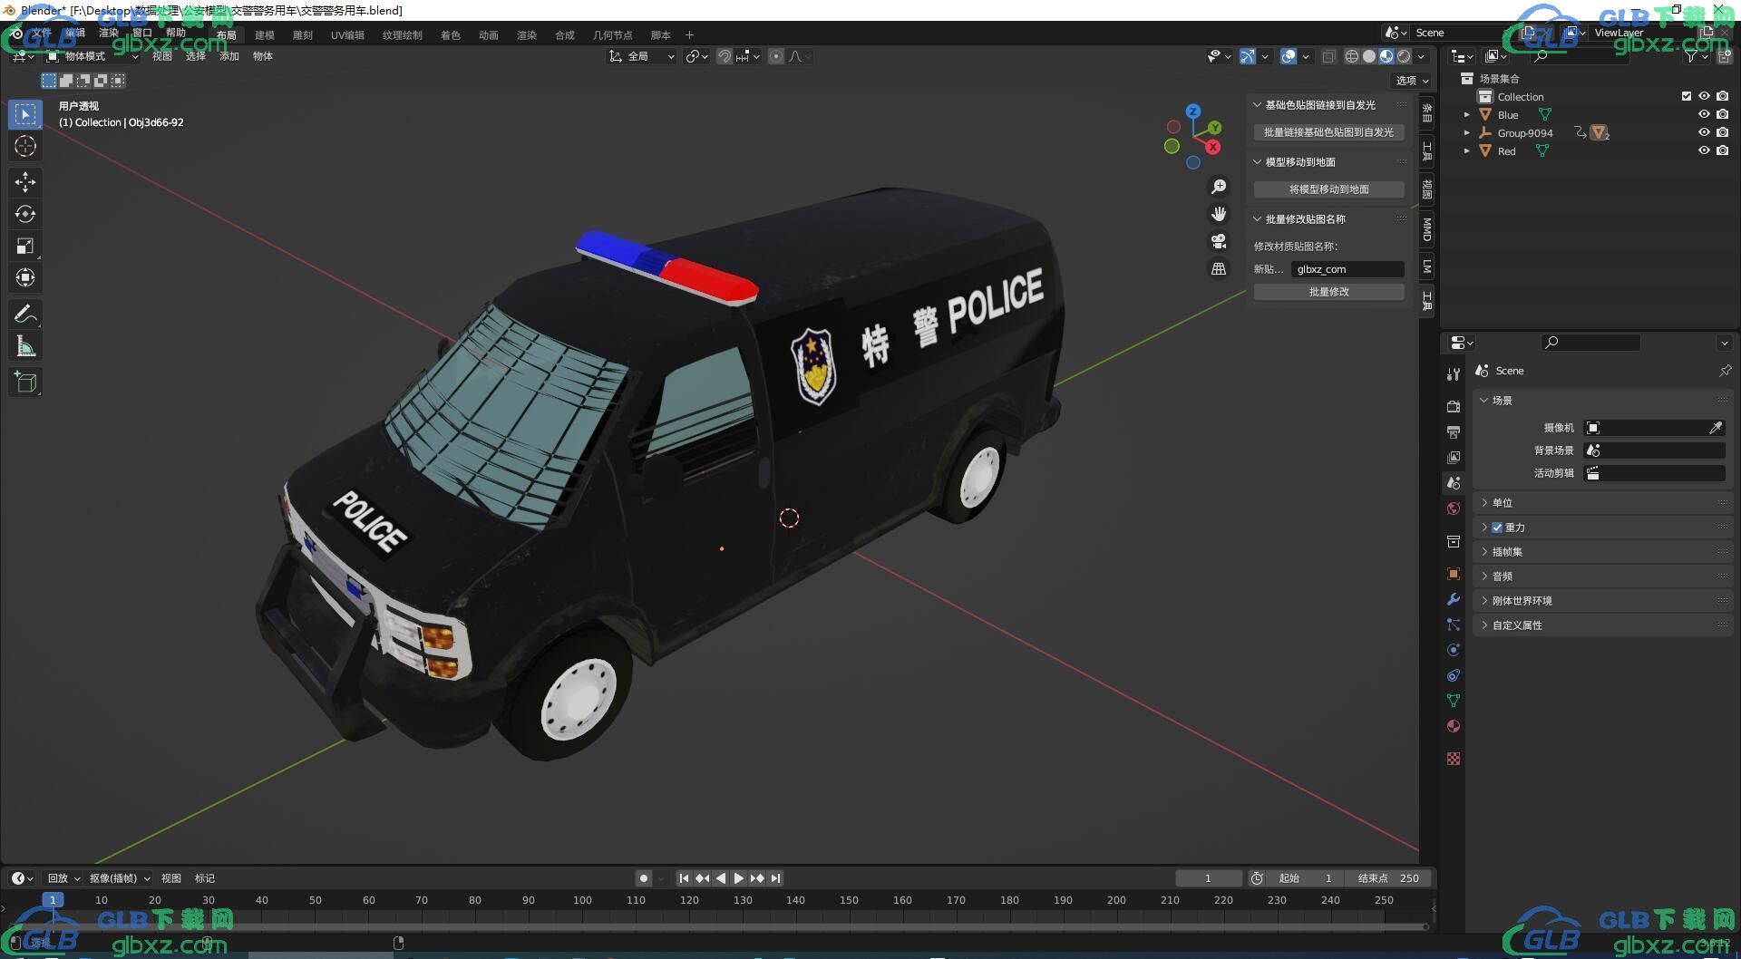This screenshot has height=959, width=1741.
Task: Open the Object properties tab
Action: (1454, 574)
